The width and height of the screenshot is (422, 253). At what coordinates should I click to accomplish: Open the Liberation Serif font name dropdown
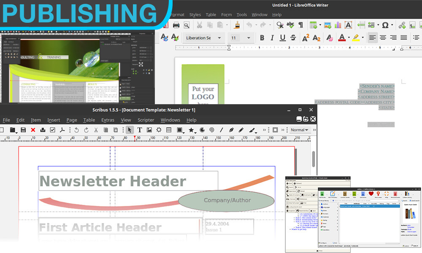pyautogui.click(x=219, y=38)
